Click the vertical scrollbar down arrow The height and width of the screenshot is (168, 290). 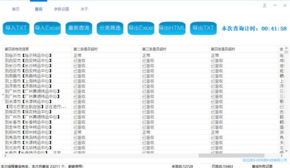pyautogui.click(x=286, y=151)
